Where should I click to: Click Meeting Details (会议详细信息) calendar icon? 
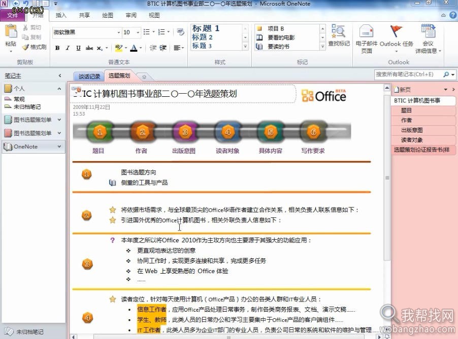tap(428, 31)
